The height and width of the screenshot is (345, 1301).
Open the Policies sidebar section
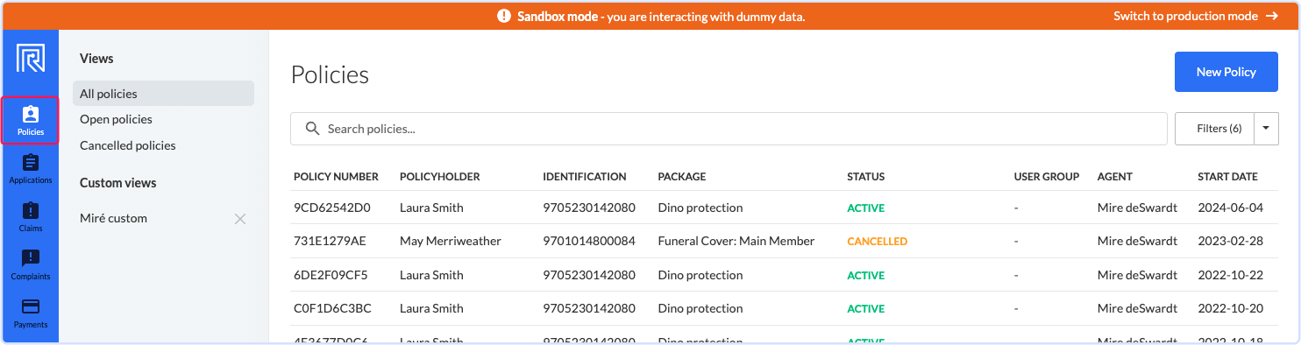31,121
